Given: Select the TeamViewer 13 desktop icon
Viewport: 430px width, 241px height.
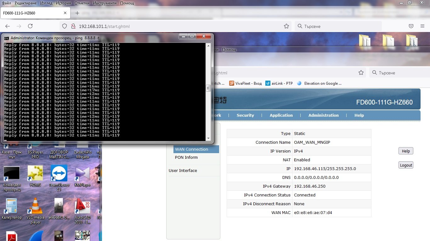Looking at the screenshot, I should click(59, 178).
